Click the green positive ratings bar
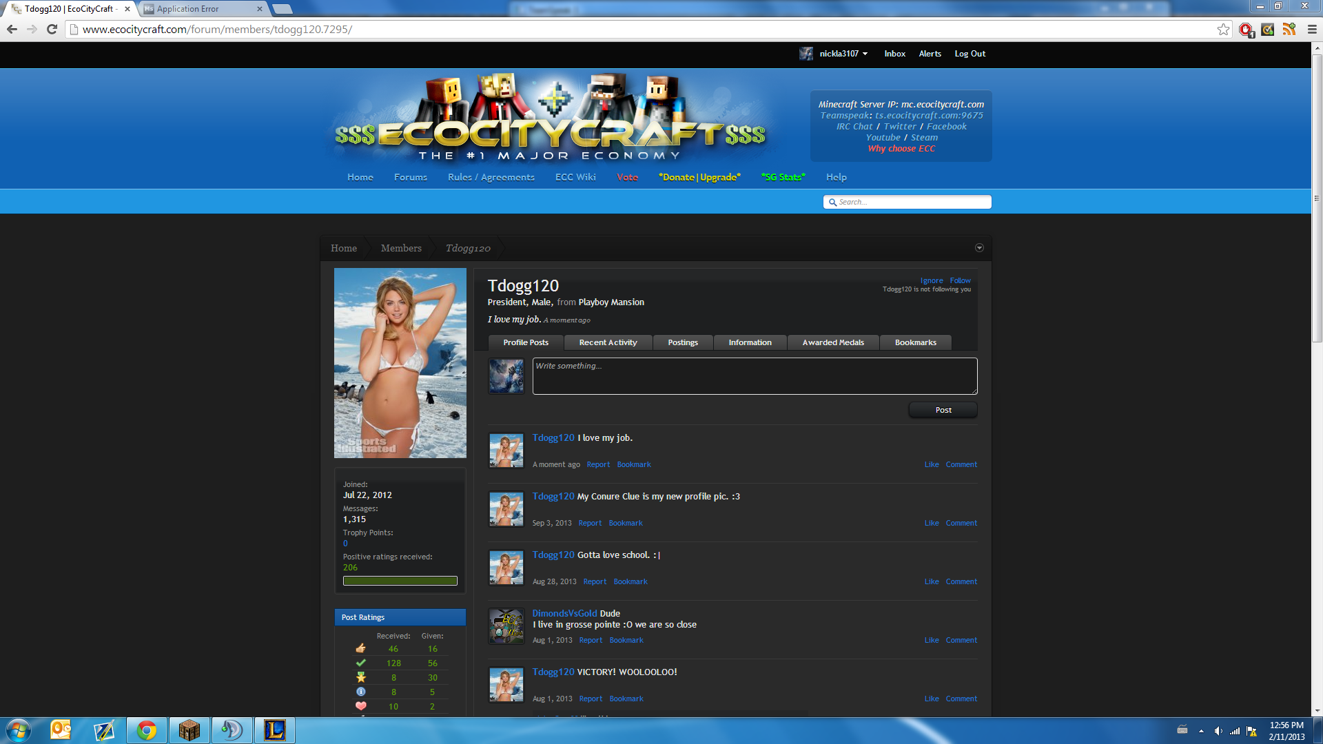The image size is (1323, 744). [x=400, y=581]
